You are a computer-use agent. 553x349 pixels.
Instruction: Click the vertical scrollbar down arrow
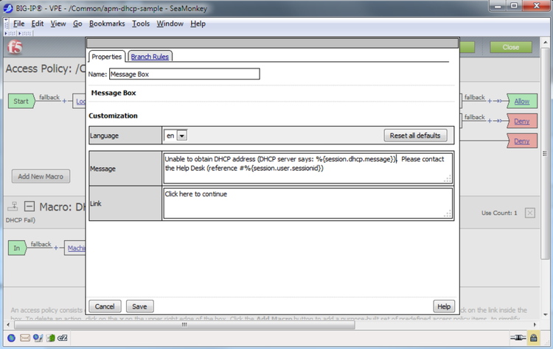(x=545, y=314)
